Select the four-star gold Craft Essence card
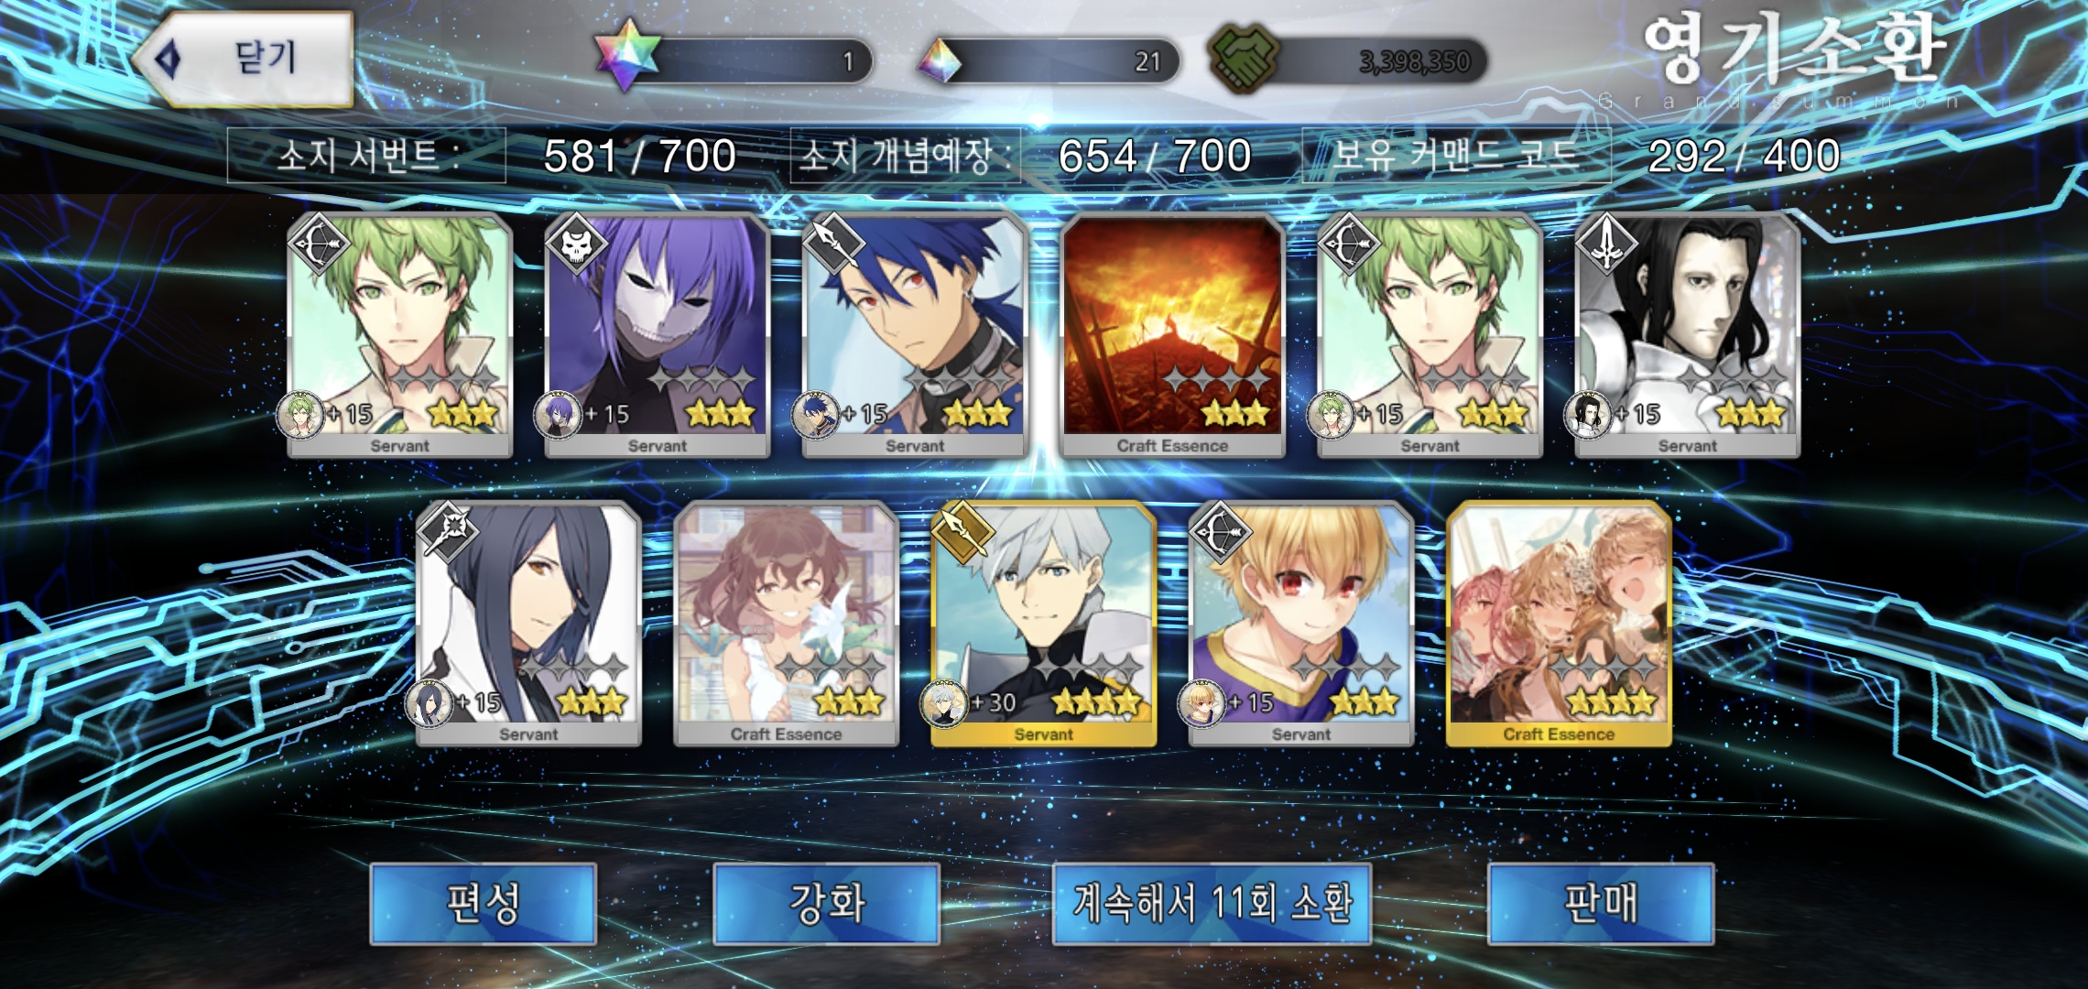 [1559, 624]
